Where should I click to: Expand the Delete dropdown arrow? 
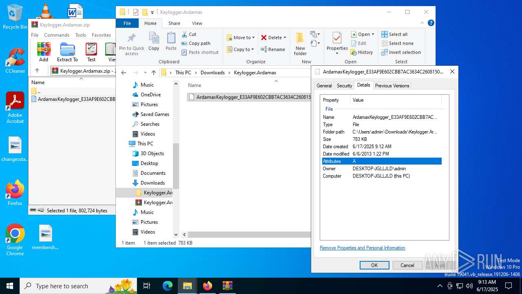[x=285, y=38]
